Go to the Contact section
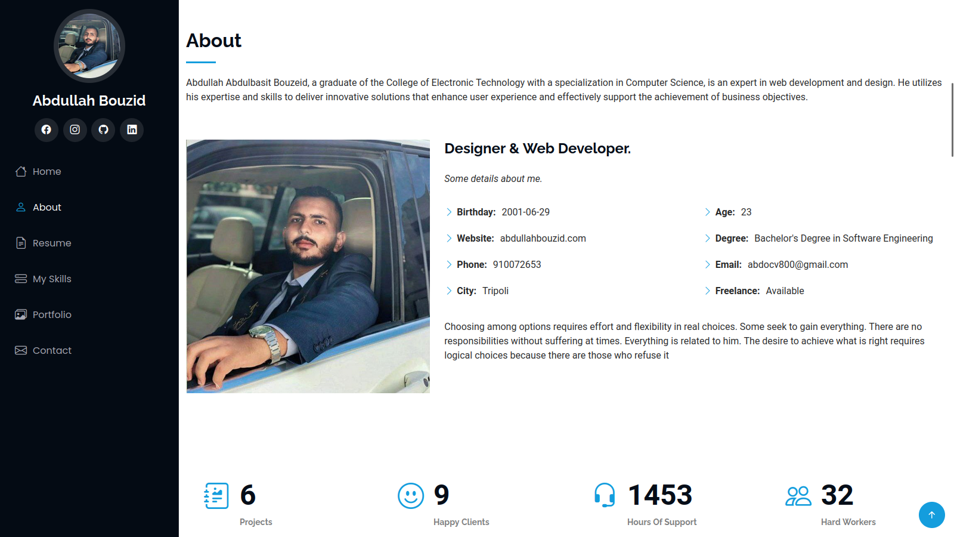954x537 pixels. point(51,351)
